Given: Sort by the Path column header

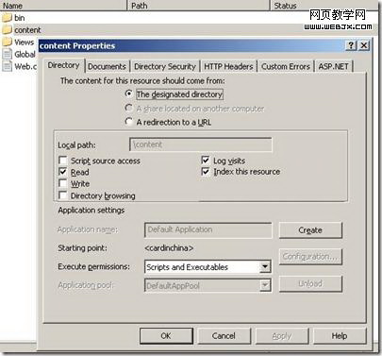Looking at the screenshot, I should (x=198, y=6).
